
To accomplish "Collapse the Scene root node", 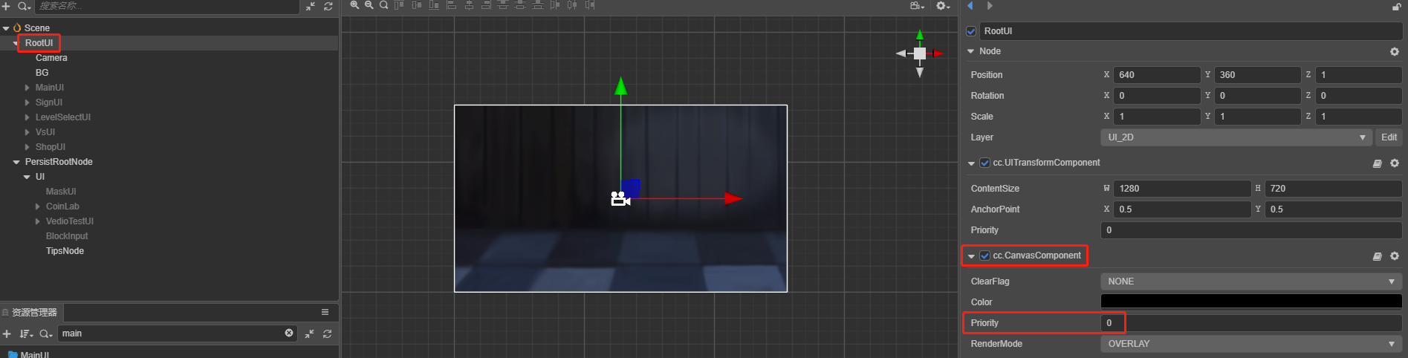I will click(6, 28).
